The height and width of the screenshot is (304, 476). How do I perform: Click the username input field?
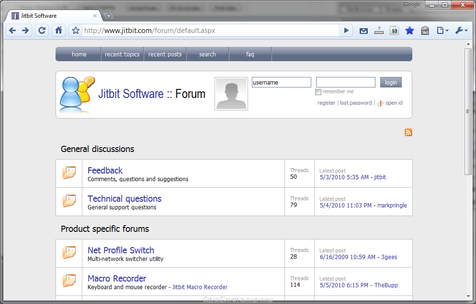(282, 82)
